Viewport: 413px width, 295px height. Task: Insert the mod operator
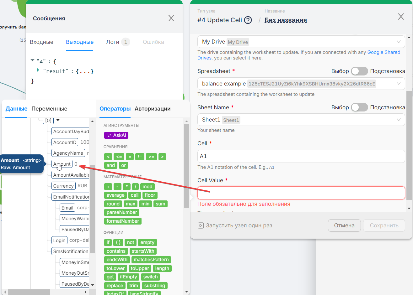[147, 187]
